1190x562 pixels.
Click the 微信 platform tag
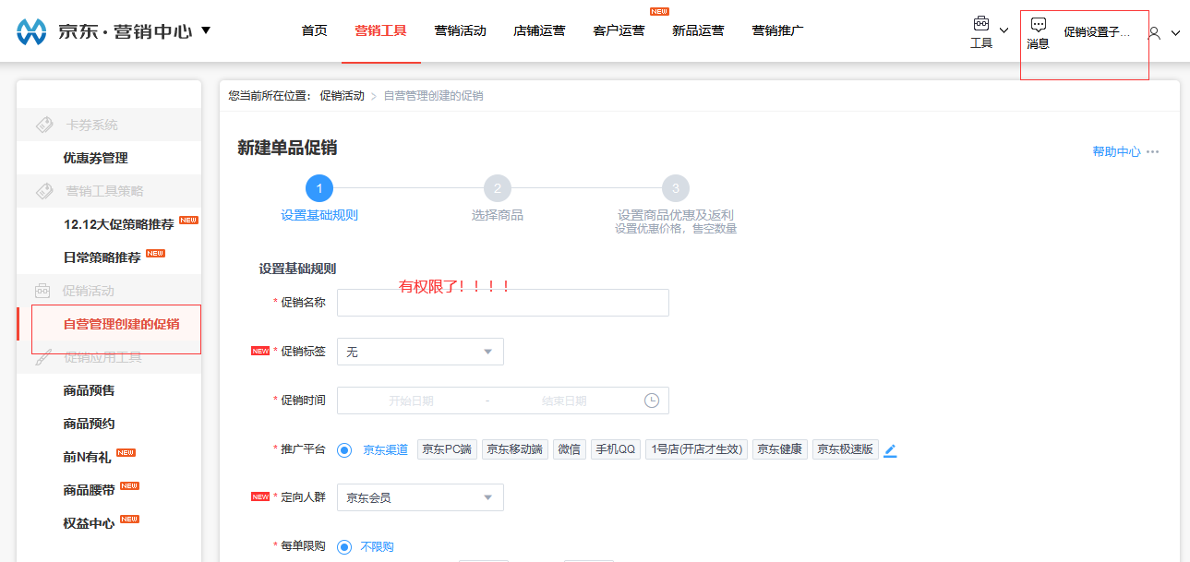point(570,449)
